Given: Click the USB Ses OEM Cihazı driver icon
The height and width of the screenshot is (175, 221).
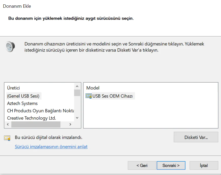Looking at the screenshot, I should coord(89,96).
